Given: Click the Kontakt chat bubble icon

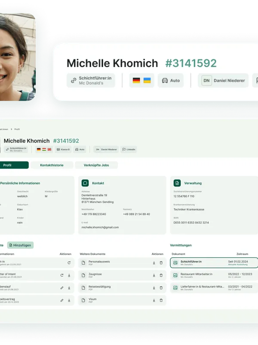Looking at the screenshot, I should [85, 183].
